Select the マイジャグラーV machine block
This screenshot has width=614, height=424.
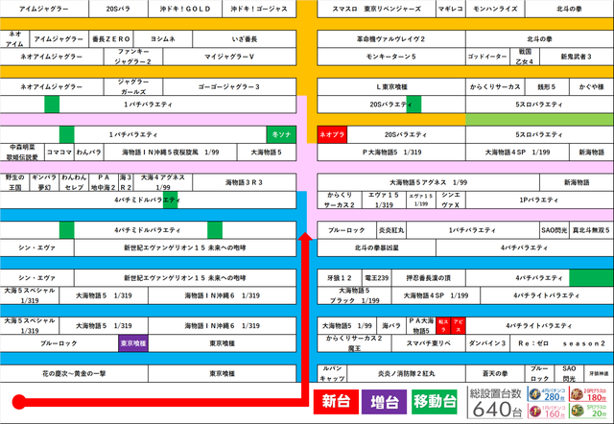click(234, 58)
